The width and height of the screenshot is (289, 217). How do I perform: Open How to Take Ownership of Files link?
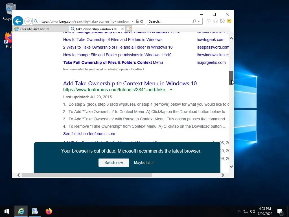click(x=113, y=40)
